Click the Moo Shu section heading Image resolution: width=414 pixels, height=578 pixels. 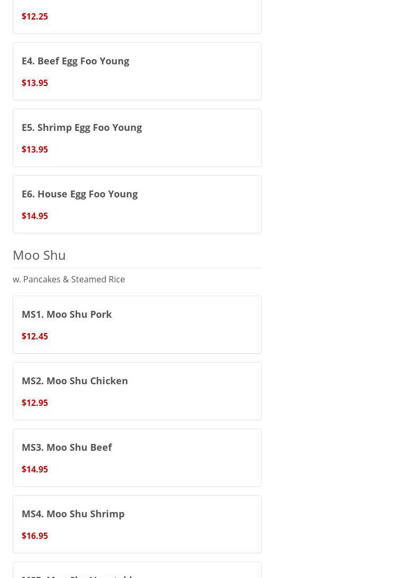40,255
